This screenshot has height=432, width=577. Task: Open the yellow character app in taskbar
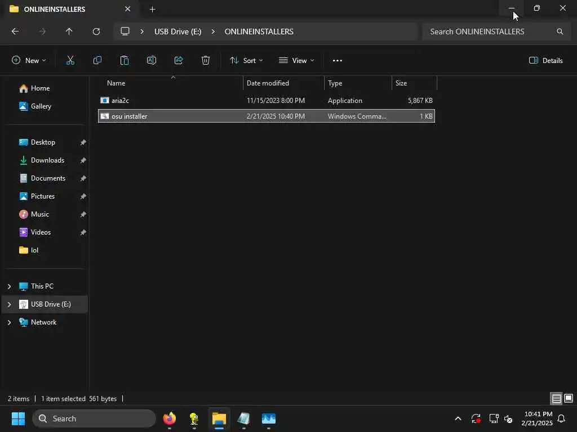[194, 418]
